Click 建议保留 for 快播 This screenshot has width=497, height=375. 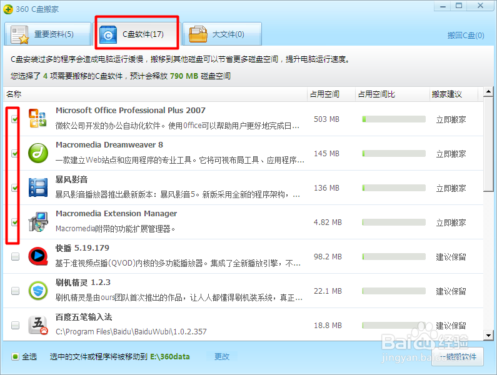451,257
